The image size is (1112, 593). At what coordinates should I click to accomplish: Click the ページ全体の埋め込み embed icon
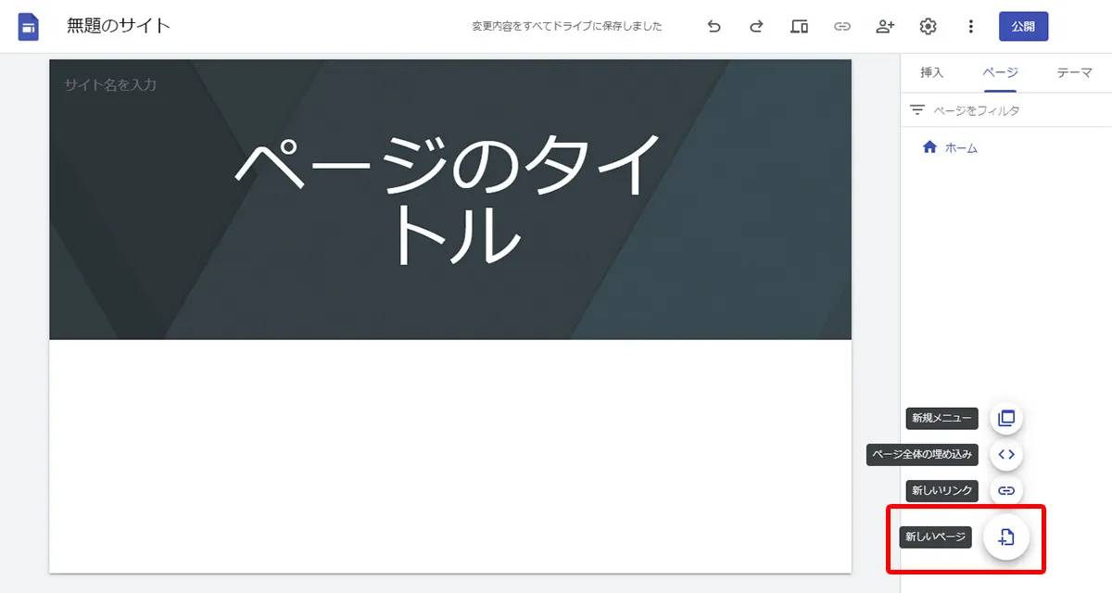[x=1006, y=454]
